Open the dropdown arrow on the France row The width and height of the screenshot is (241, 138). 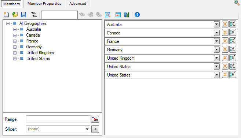[216, 41]
